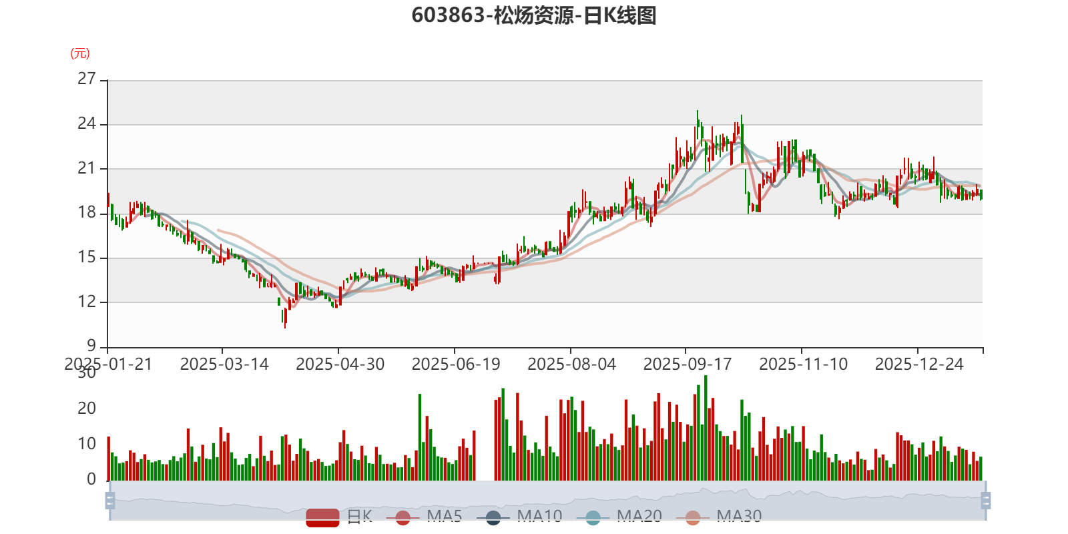
Task: Click the x-axis date label 2025-01-21
Action: click(x=108, y=364)
